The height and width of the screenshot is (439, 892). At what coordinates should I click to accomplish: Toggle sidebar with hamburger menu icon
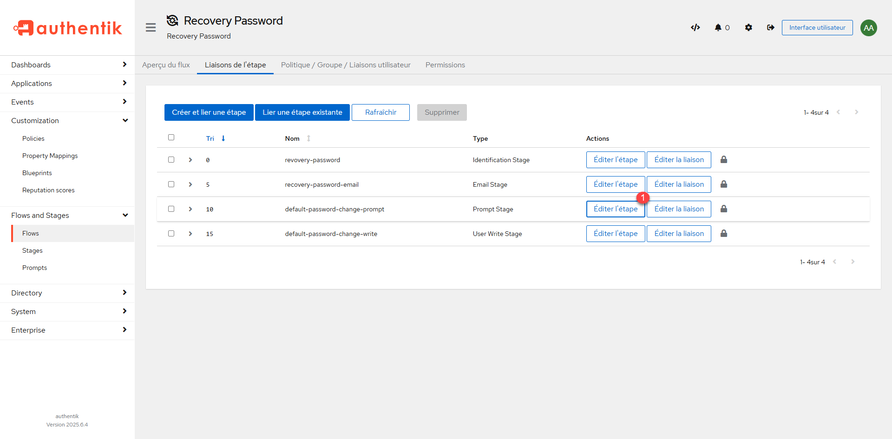pyautogui.click(x=151, y=27)
